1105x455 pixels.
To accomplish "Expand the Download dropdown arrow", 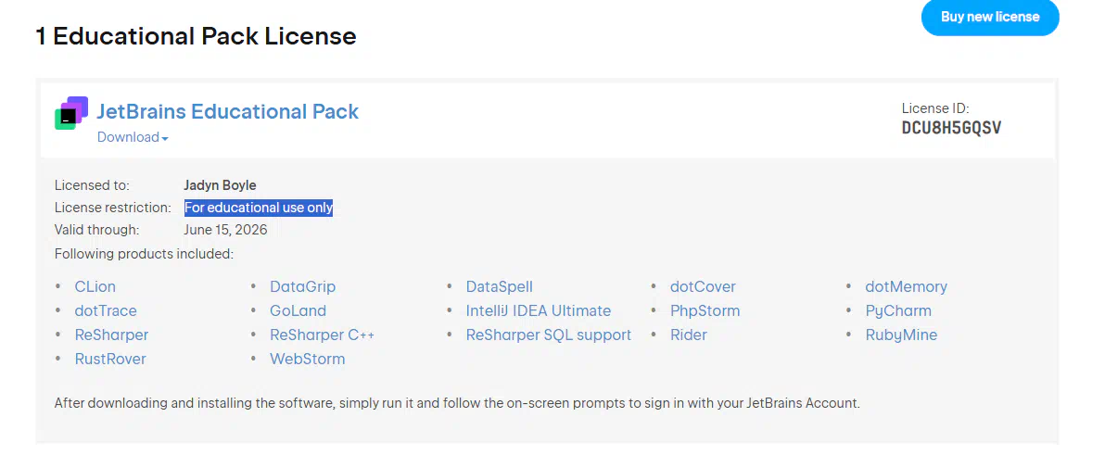I will point(165,139).
